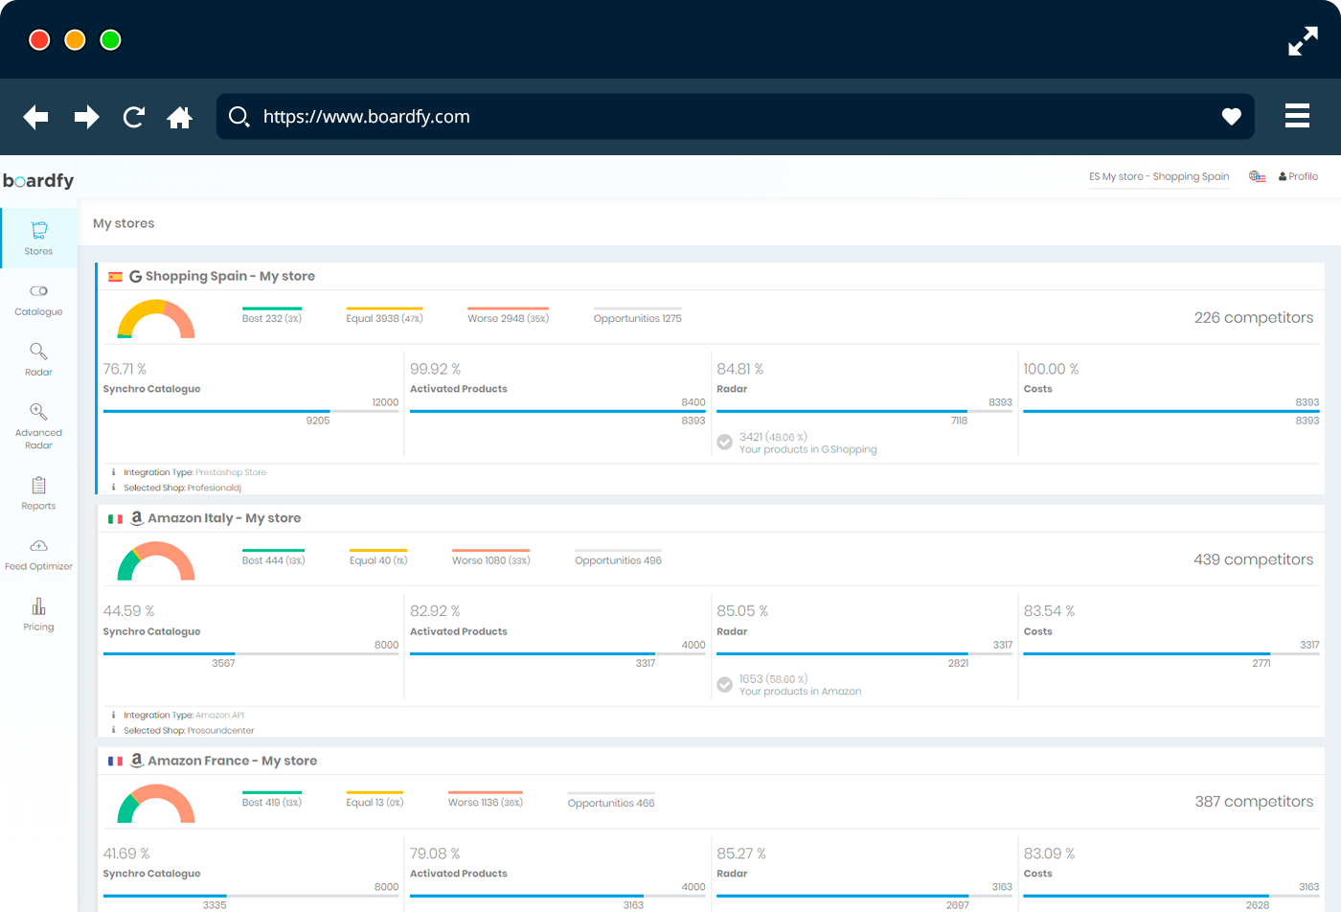
Task: Open the Profile link
Action: [1298, 176]
